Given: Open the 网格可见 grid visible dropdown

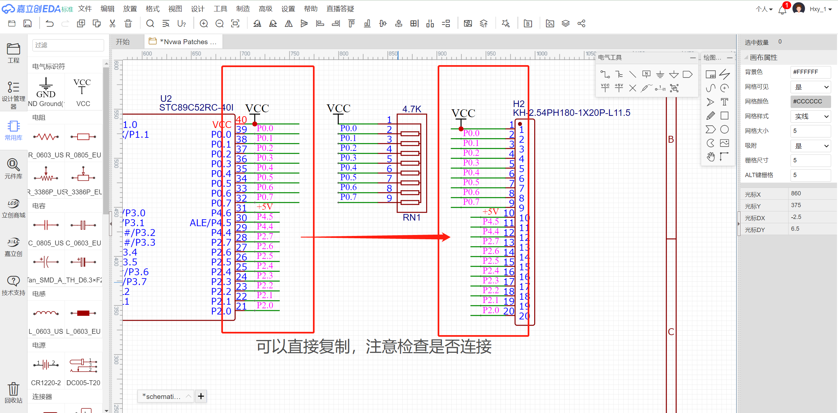Looking at the screenshot, I should pyautogui.click(x=811, y=87).
